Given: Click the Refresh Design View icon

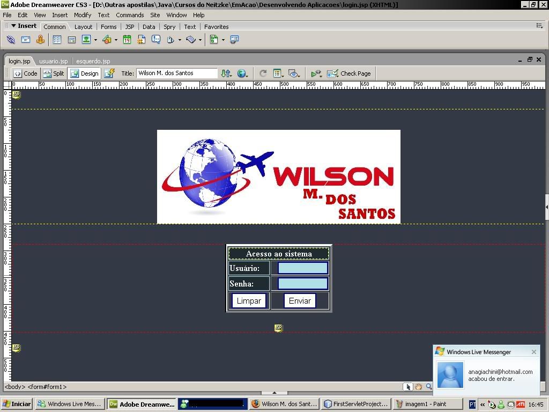Looking at the screenshot, I should tap(263, 73).
